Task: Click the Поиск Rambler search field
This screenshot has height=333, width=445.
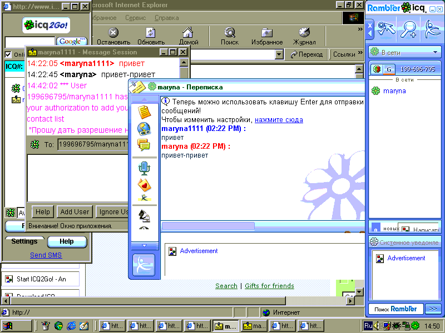Action: 395,309
